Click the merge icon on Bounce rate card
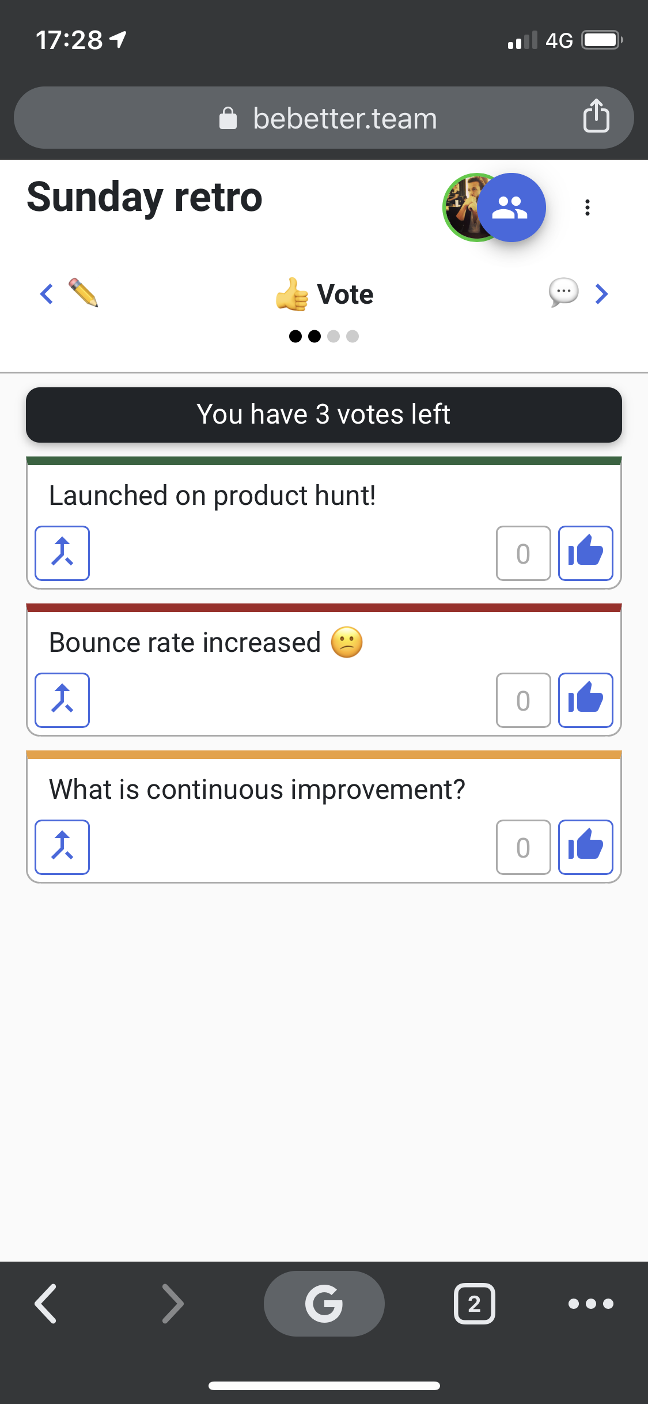 click(62, 700)
